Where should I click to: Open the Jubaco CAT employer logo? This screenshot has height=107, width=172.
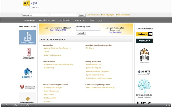click(x=144, y=34)
